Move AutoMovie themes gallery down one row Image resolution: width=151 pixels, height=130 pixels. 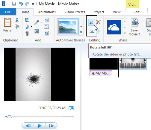pyautogui.click(x=81, y=27)
